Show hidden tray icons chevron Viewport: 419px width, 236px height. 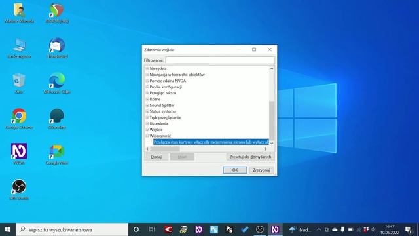(319, 229)
